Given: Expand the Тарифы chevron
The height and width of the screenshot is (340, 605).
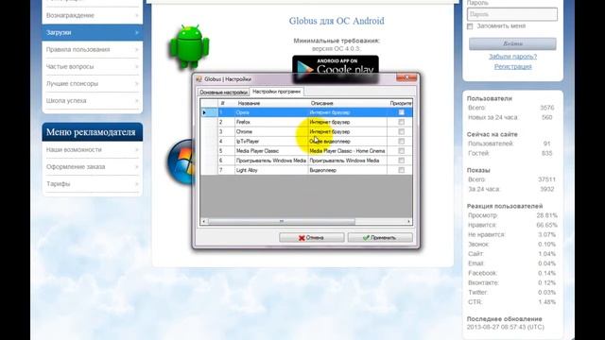Looking at the screenshot, I should coord(136,184).
